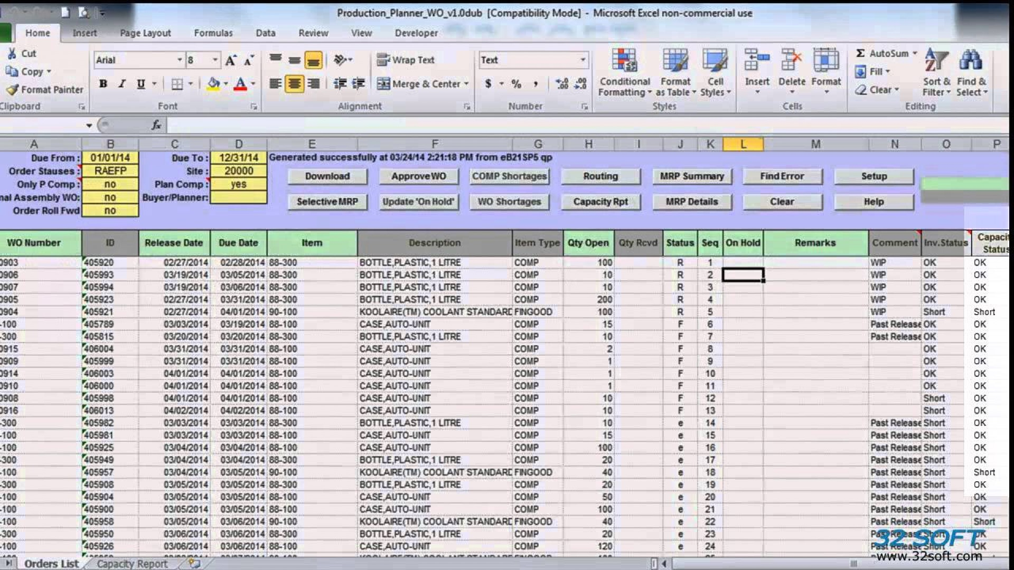Click the MRP Summary icon
Viewport: 1014px width, 570px height.
pyautogui.click(x=690, y=175)
